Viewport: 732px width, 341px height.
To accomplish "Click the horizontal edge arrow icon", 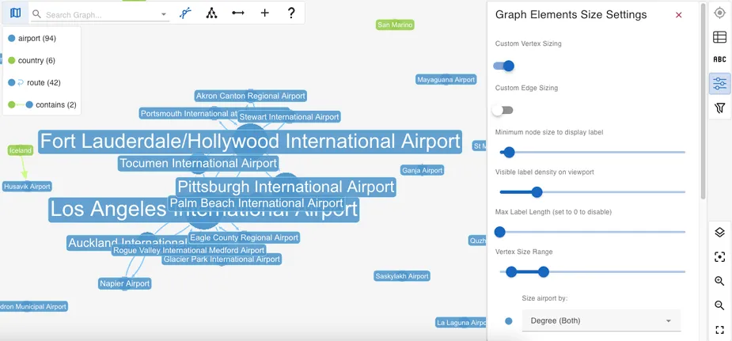I will click(238, 13).
